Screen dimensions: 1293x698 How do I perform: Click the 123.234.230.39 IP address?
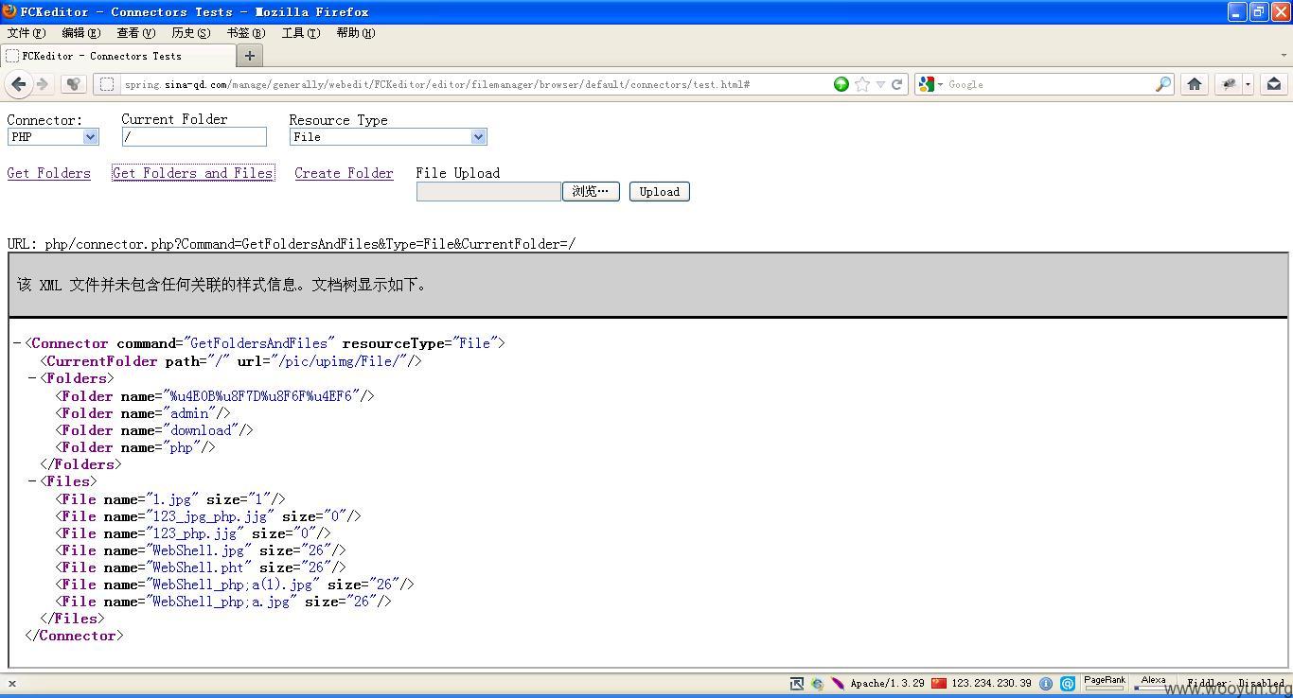coord(991,683)
